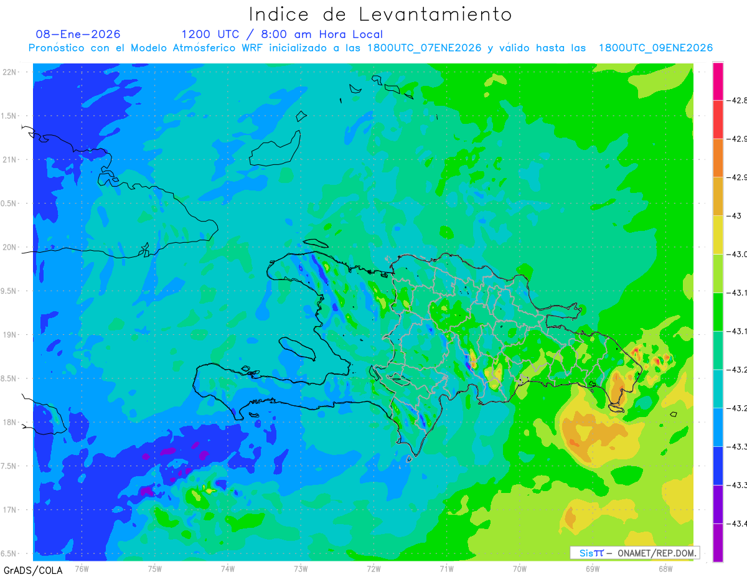Click the legend value '-43.0'
The width and height of the screenshot is (747, 577).
(738, 255)
